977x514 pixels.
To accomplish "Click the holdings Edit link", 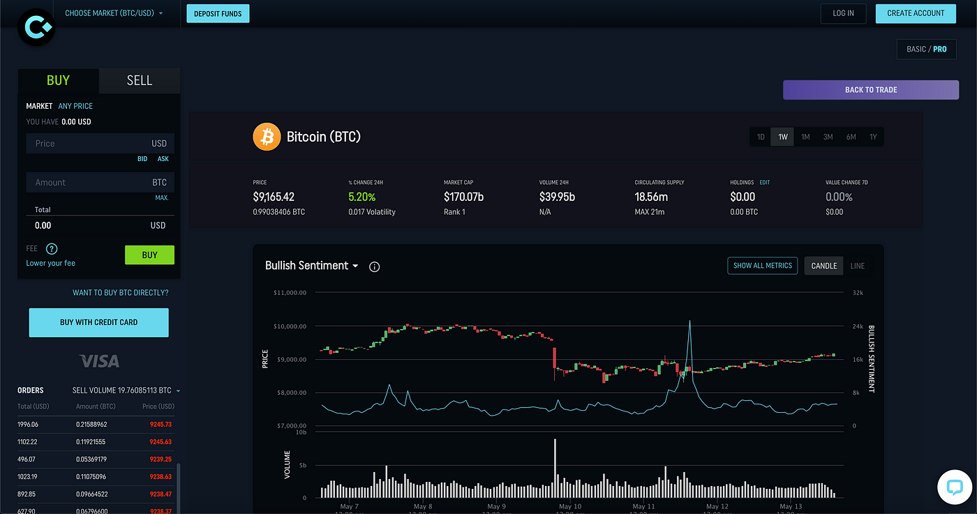I will pyautogui.click(x=765, y=183).
